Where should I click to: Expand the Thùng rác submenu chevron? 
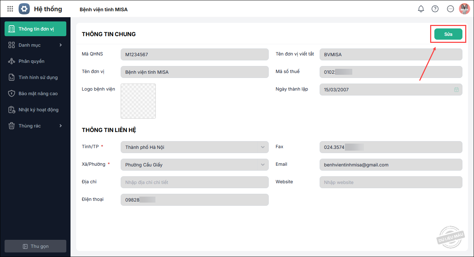(x=61, y=126)
